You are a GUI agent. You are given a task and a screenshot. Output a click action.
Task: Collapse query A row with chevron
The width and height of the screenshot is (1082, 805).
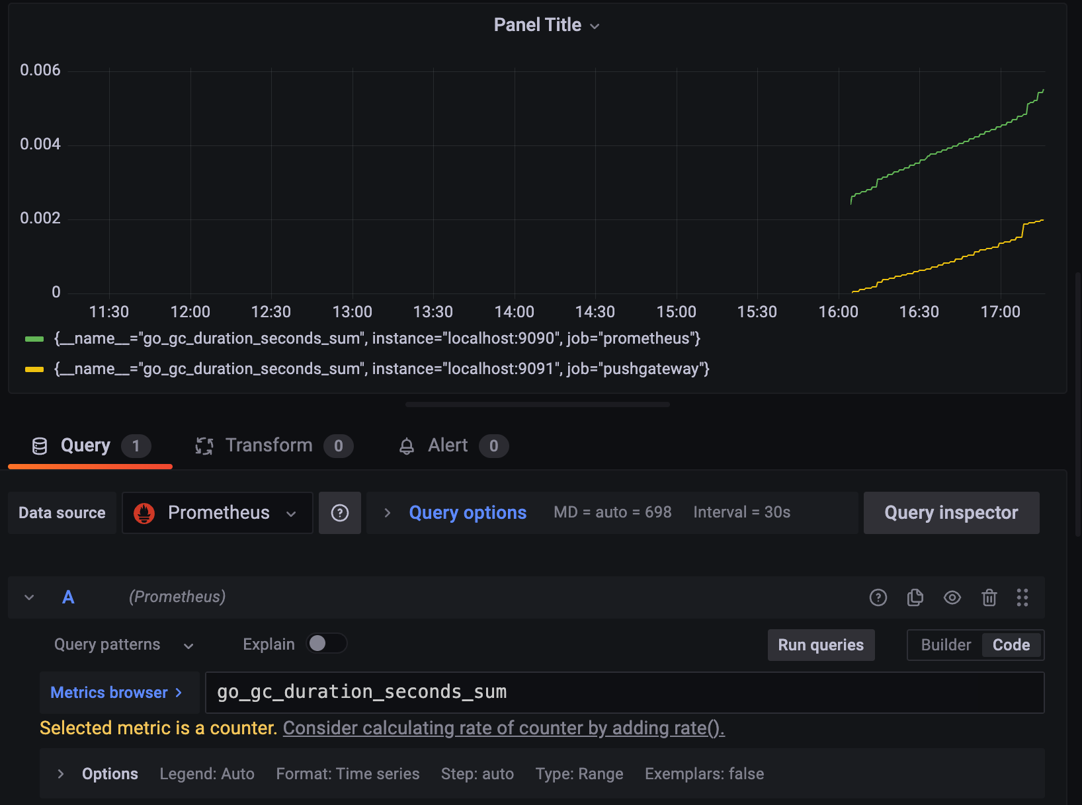tap(29, 597)
